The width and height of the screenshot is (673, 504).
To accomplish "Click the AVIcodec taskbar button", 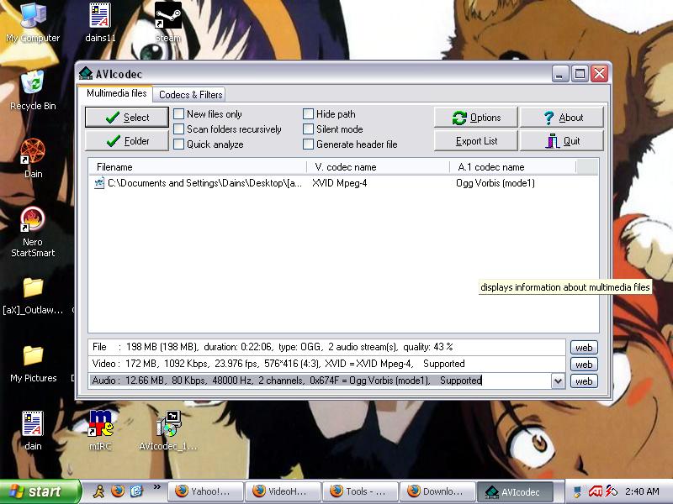I will tap(515, 491).
